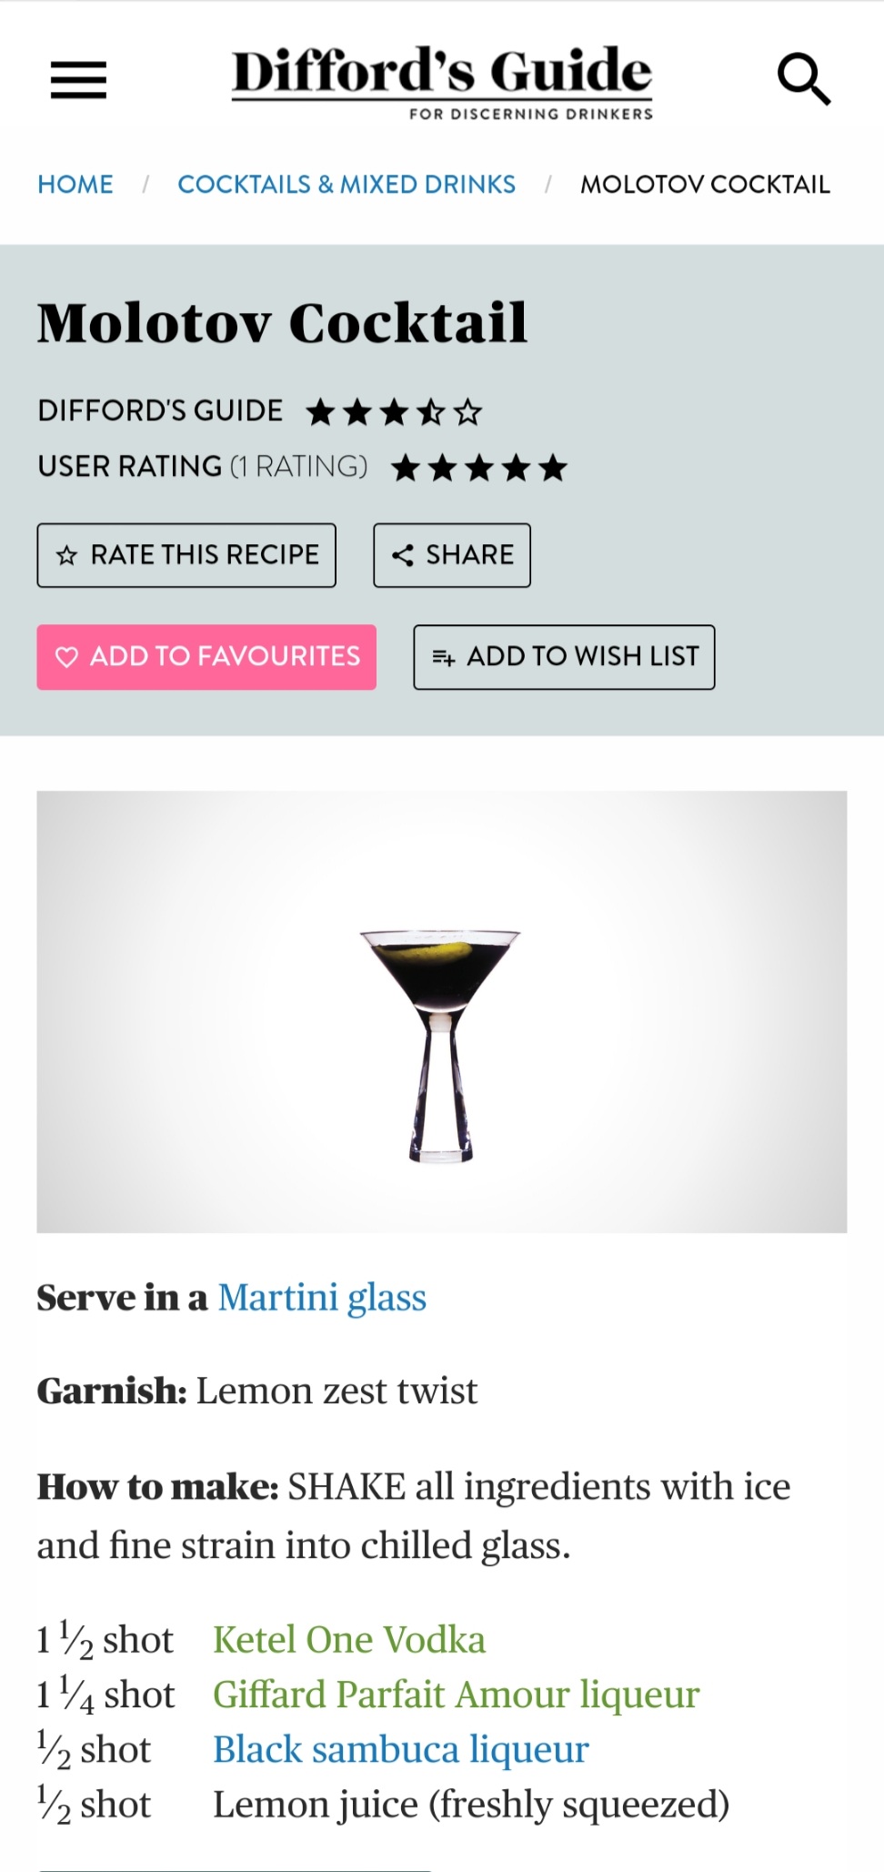Open the Black sambuca liqueur link
This screenshot has height=1872, width=884.
[401, 1749]
